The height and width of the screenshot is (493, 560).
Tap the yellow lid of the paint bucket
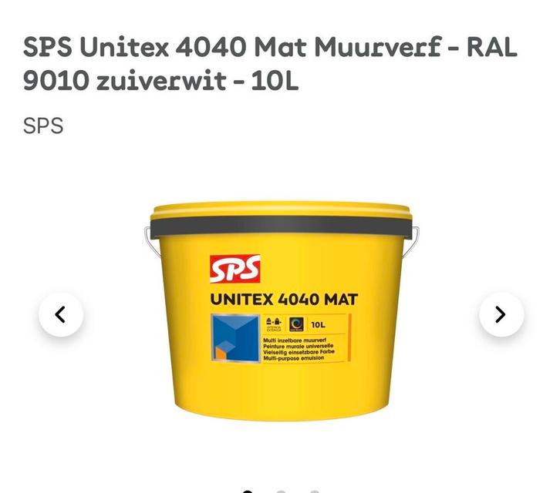(280, 210)
